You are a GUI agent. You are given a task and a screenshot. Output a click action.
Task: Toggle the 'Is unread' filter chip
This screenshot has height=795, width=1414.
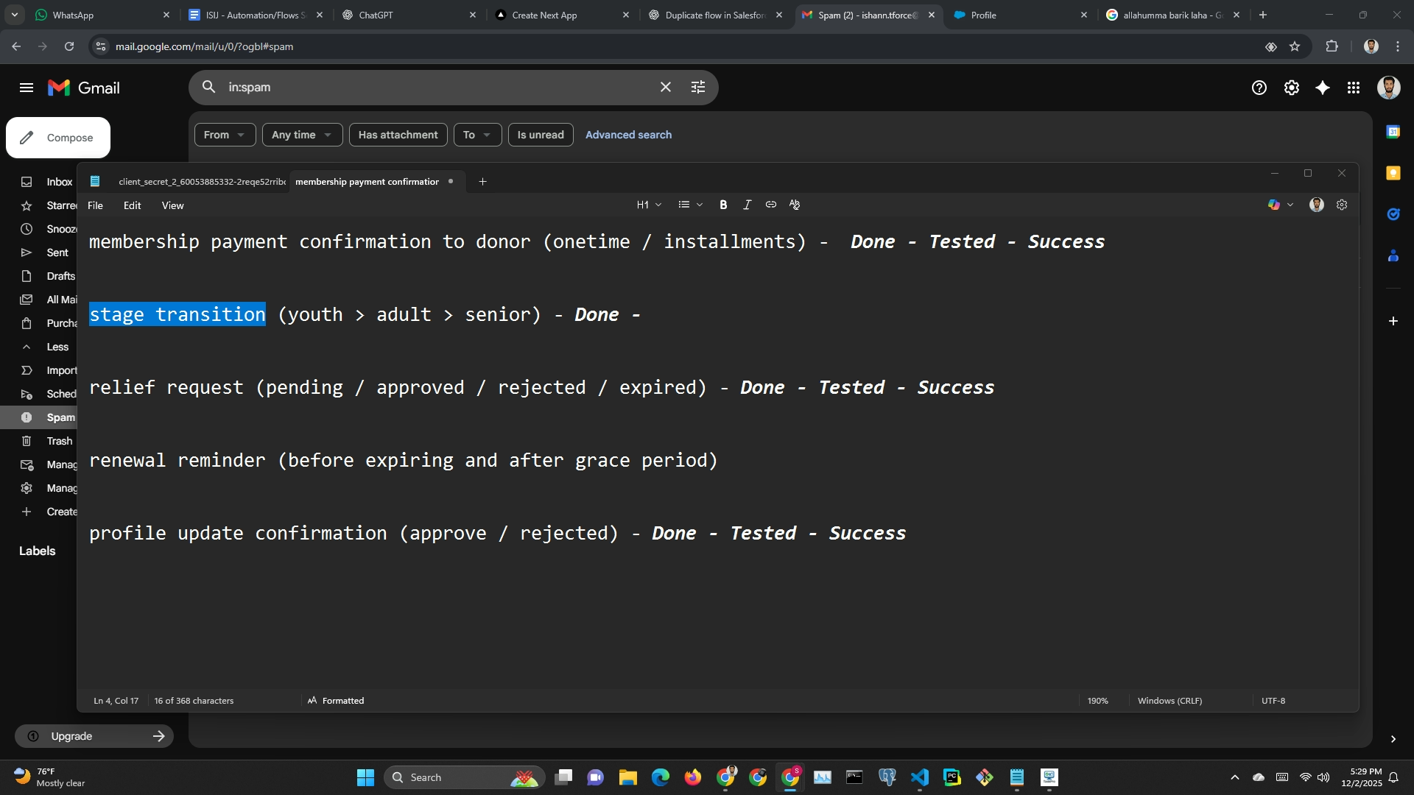(x=540, y=135)
